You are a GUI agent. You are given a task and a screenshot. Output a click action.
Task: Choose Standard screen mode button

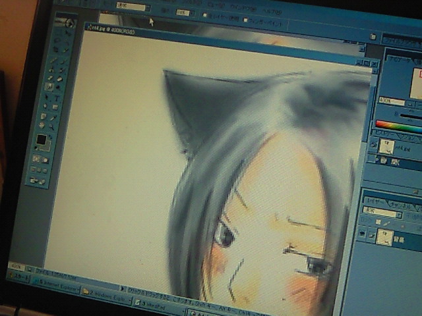pos(33,169)
